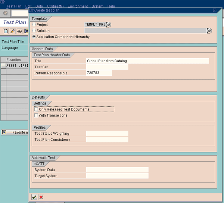Click the Target System input field
This screenshot has height=203, width=224.
pos(117,176)
